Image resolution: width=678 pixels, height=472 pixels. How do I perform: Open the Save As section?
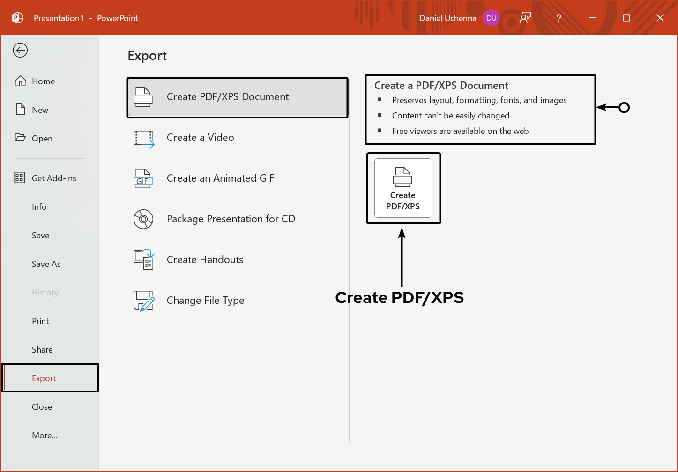coord(46,264)
